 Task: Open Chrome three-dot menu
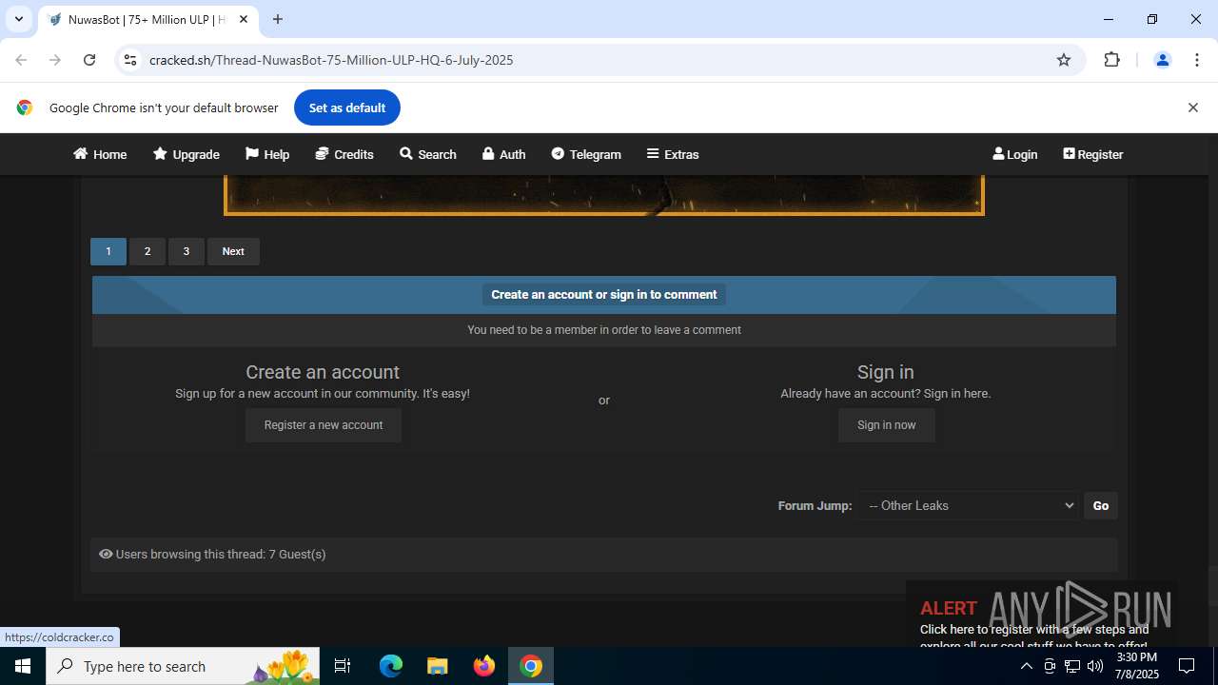pos(1197,60)
